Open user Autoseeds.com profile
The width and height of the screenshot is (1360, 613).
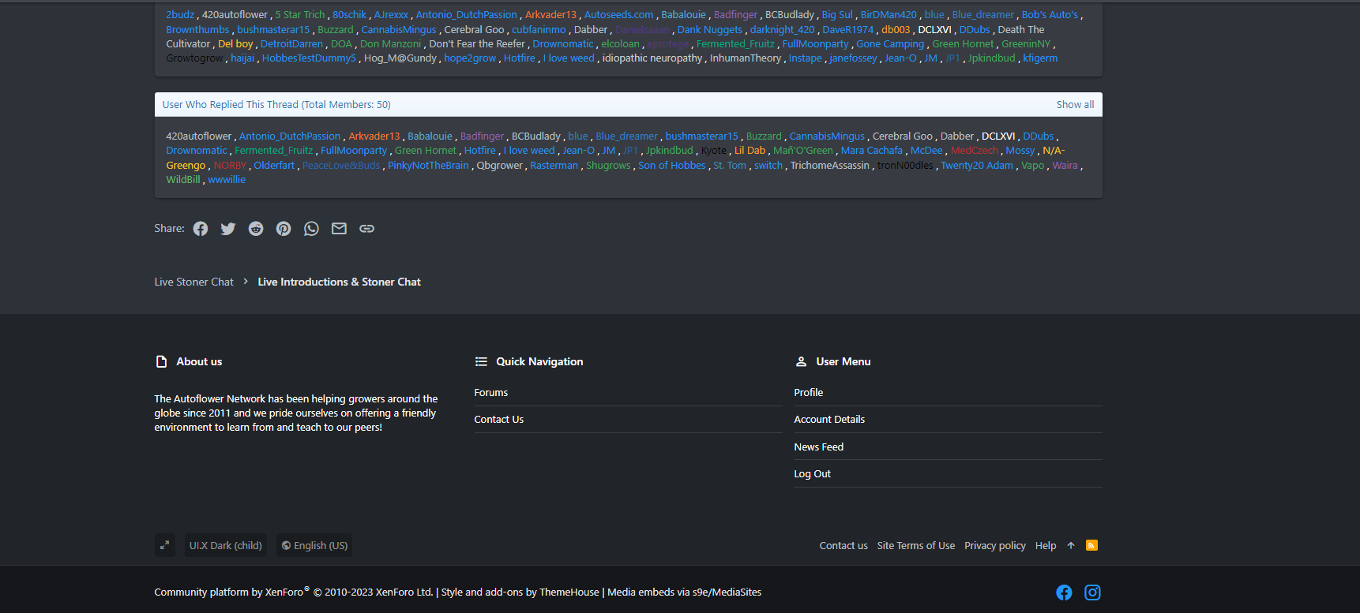(619, 14)
